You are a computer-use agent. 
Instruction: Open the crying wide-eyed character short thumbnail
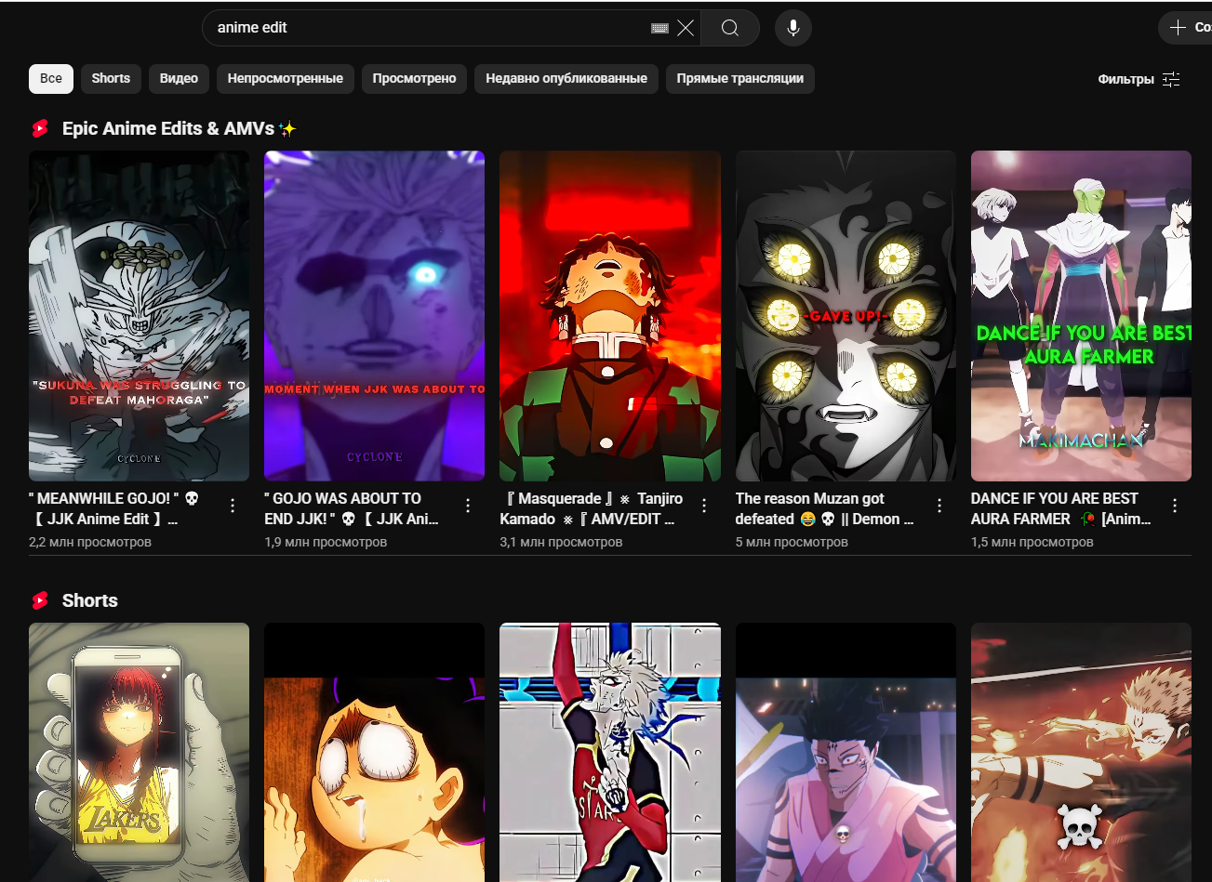(x=374, y=752)
